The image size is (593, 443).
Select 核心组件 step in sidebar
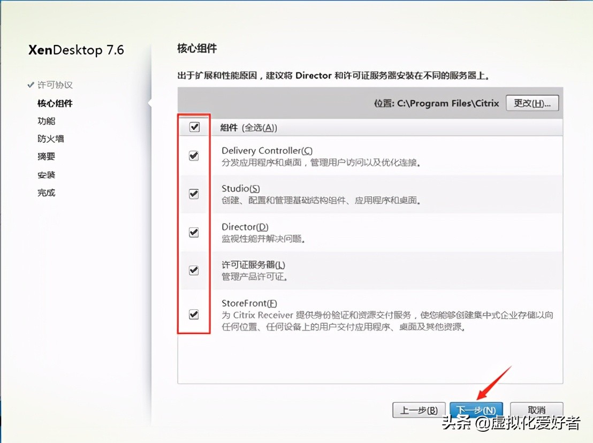tap(55, 103)
